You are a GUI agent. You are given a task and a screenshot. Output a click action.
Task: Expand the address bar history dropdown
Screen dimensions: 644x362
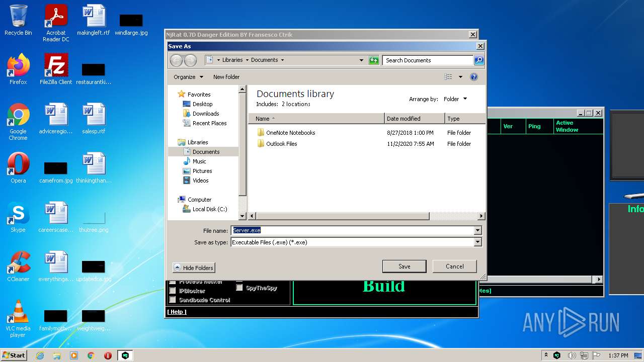[x=361, y=60]
